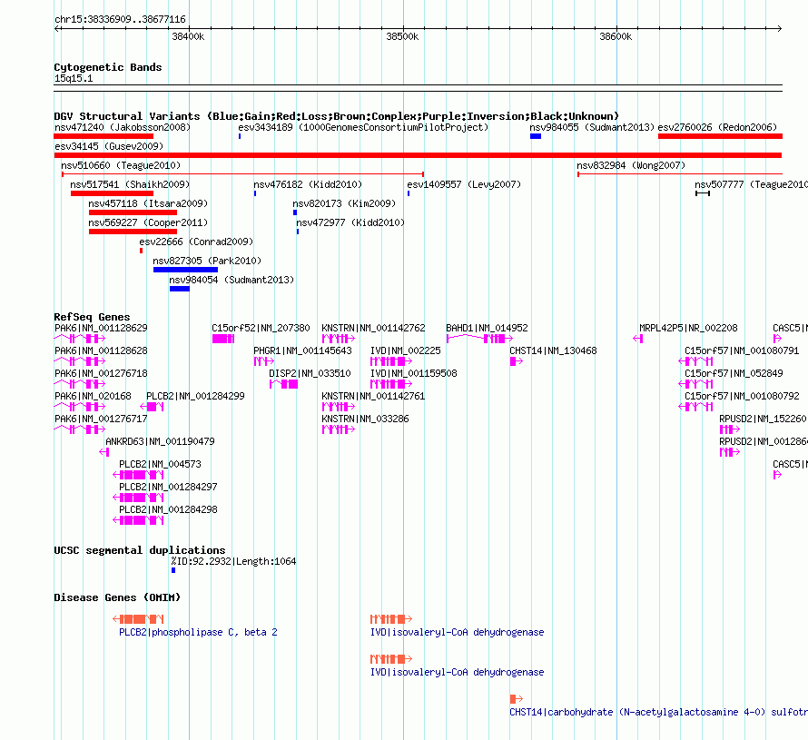Select the MRPL42P5 NR_002208 gene glyph
Viewport: 808px width, 740px height.
638,339
